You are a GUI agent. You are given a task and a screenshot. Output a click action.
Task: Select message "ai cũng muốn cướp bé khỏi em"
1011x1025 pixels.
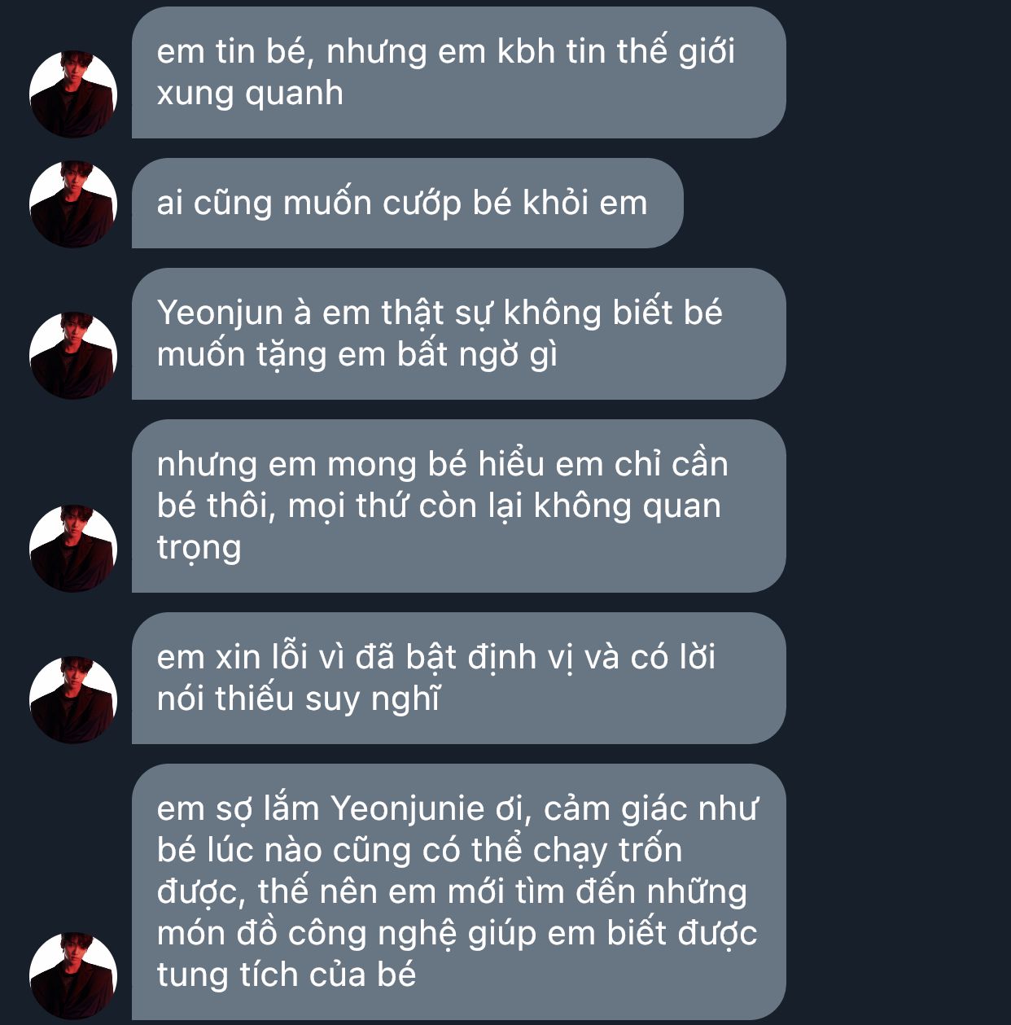coord(407,204)
